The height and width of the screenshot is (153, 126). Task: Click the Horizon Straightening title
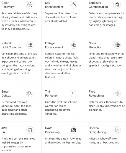tap(97, 130)
